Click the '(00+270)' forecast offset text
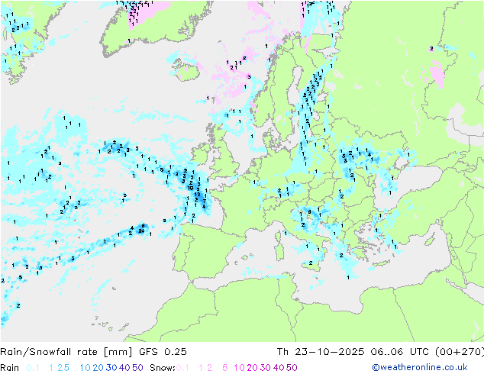Image resolution: width=484 pixels, height=374 pixels. [x=459, y=352]
